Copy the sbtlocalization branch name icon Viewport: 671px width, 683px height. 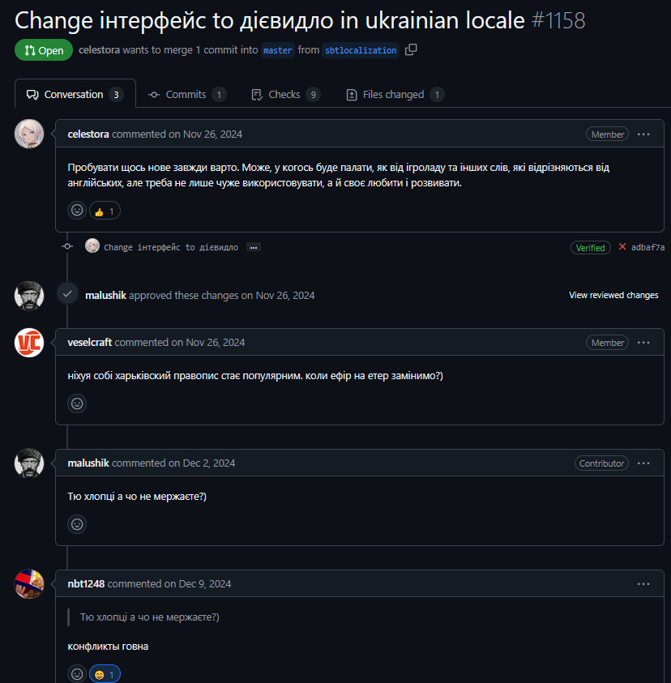coord(411,50)
